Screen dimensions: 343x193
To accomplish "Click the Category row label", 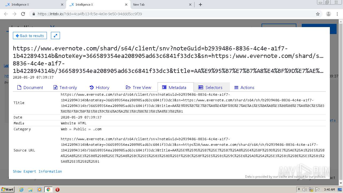I will [22, 129].
